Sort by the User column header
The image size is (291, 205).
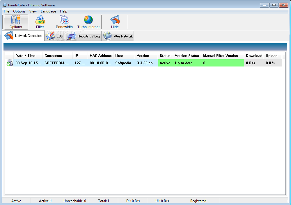124,55
